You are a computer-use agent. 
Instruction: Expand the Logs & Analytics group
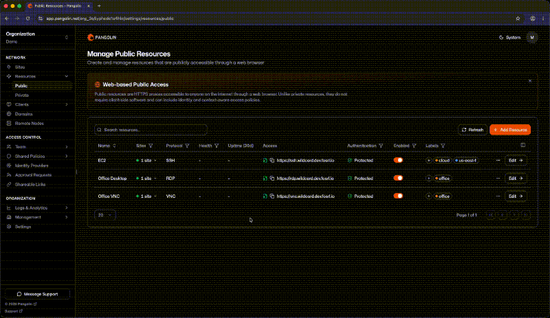click(x=66, y=208)
